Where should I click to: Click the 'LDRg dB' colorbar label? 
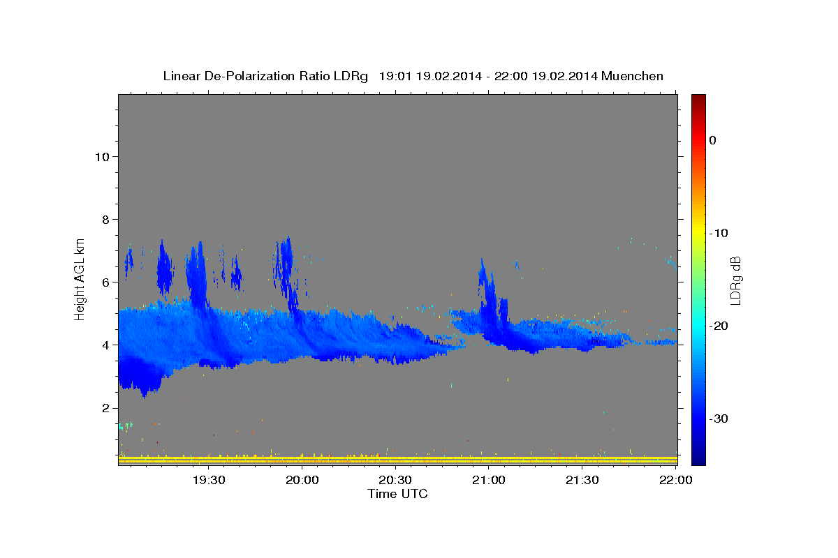coord(735,280)
